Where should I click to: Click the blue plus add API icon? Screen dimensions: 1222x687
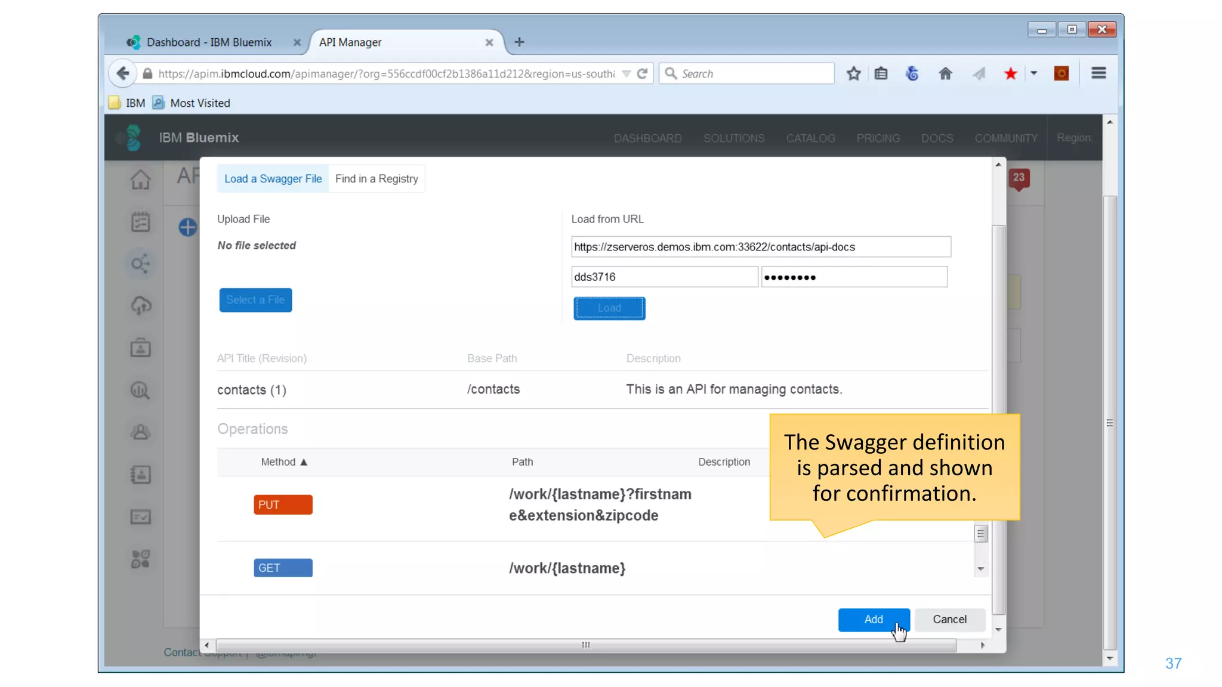click(x=187, y=227)
